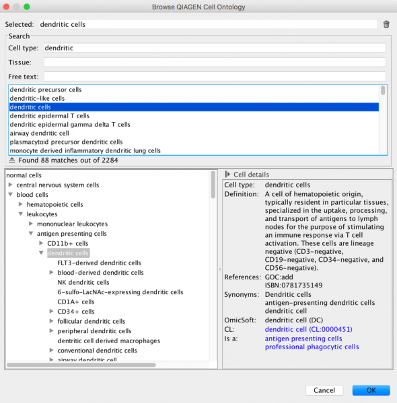The height and width of the screenshot is (403, 397).
Task: Follow the professional phagocytic cells link
Action: pos(312,347)
